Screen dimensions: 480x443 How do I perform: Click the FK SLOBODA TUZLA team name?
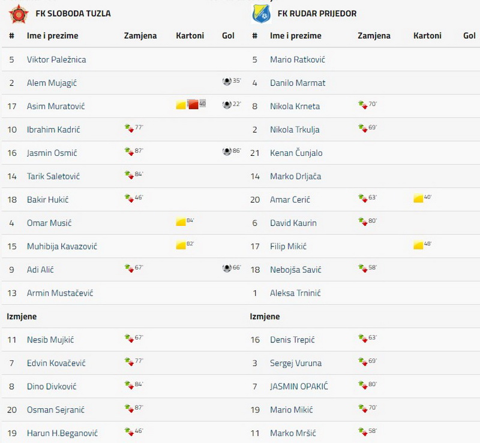(73, 13)
